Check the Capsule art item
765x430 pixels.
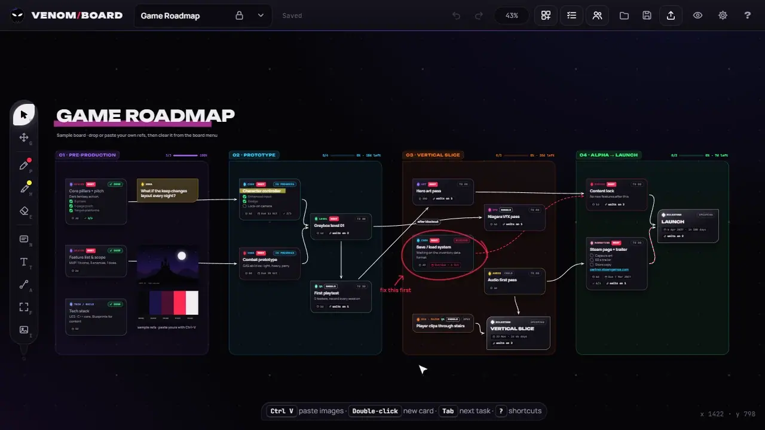tap(592, 256)
